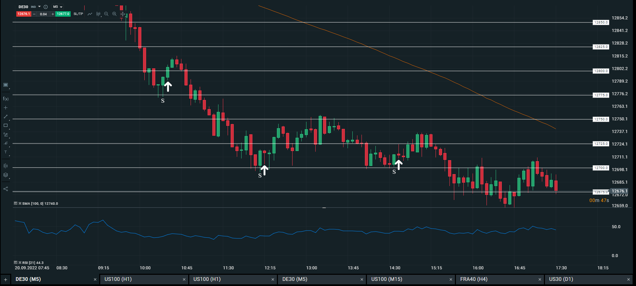Open SMA indicator settings list icon
636x286 pixels.
click(x=15, y=203)
